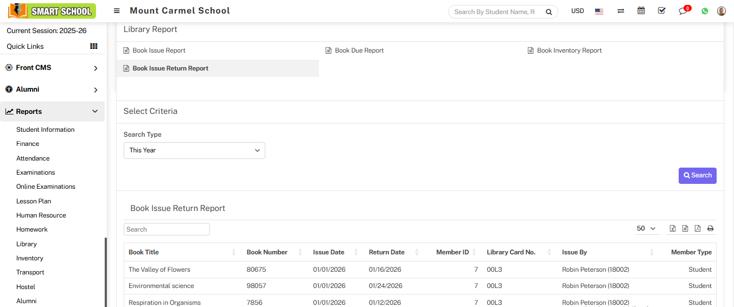Export table to Excel icon
The image size is (734, 307).
coord(673,228)
